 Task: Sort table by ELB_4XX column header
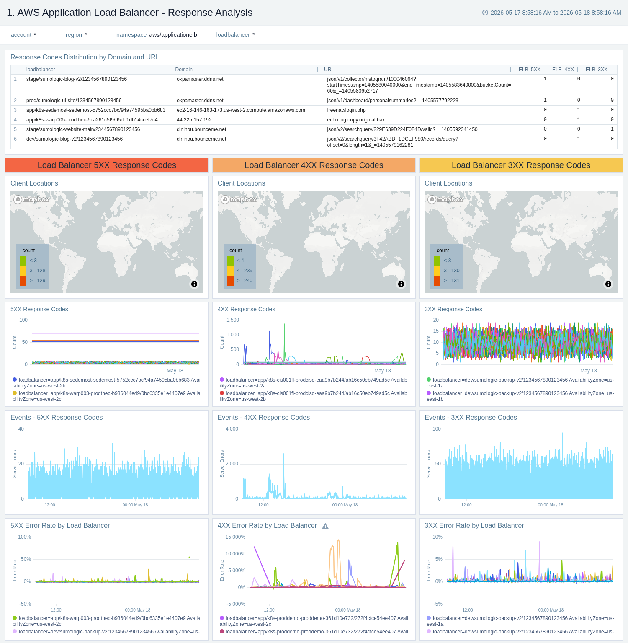click(563, 70)
